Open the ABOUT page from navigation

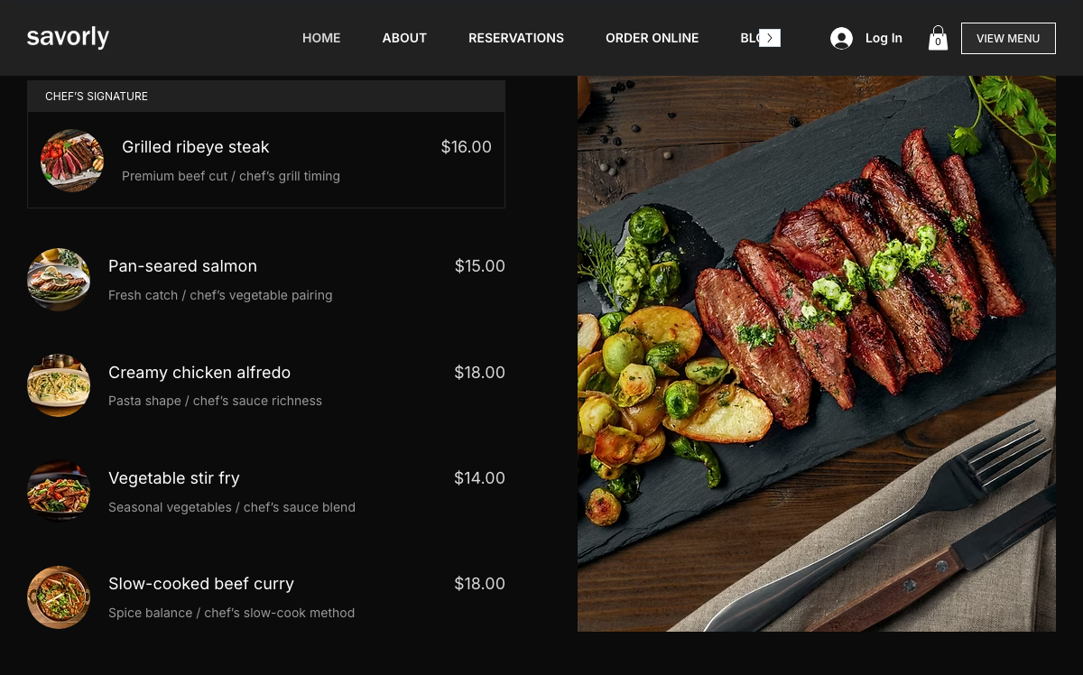coord(404,38)
